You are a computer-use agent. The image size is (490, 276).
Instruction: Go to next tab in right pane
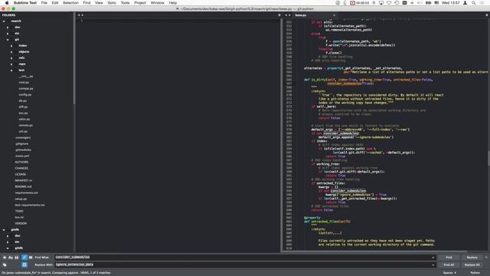[289, 15]
